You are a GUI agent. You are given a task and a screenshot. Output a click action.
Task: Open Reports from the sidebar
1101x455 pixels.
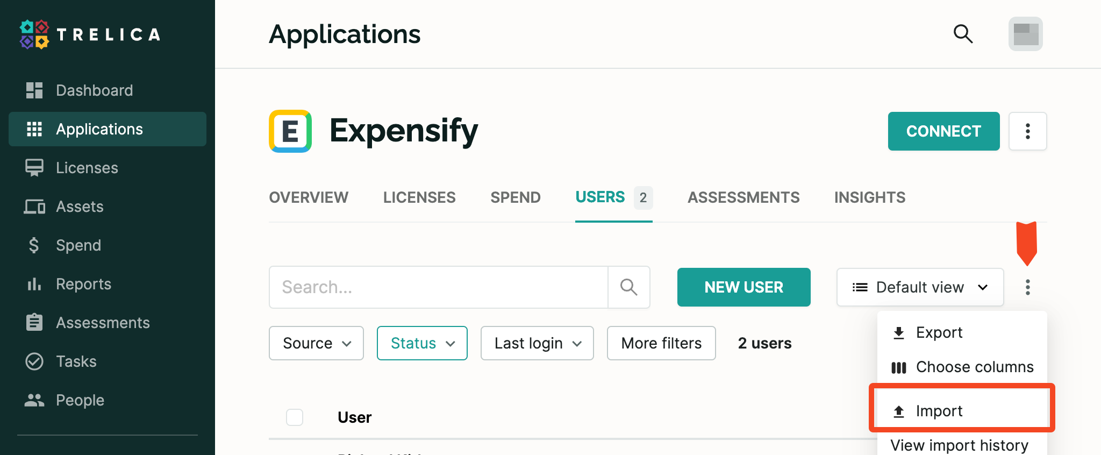(x=108, y=284)
